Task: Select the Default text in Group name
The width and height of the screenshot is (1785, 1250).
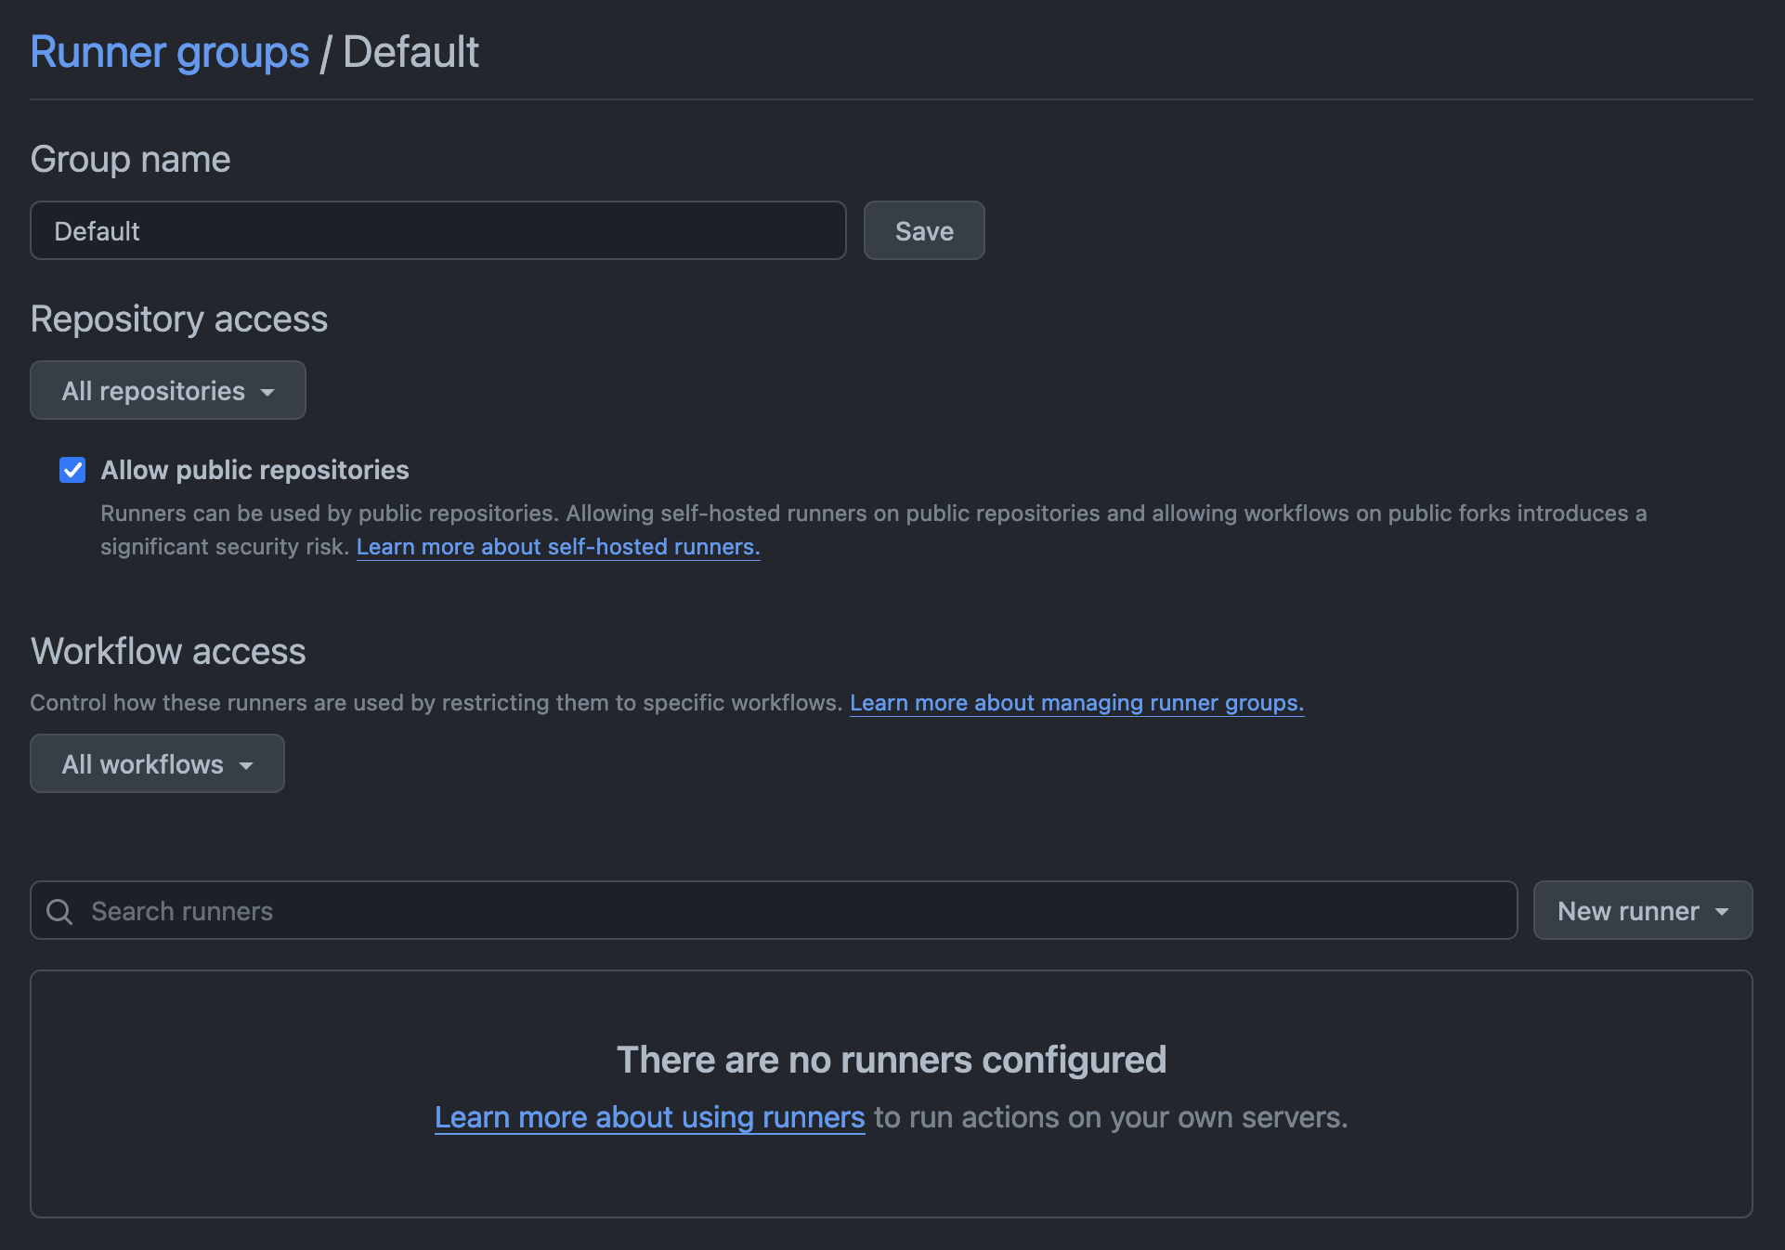Action: click(x=96, y=230)
